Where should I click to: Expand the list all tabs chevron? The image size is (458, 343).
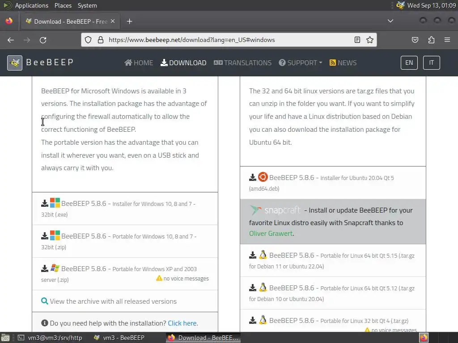390,21
